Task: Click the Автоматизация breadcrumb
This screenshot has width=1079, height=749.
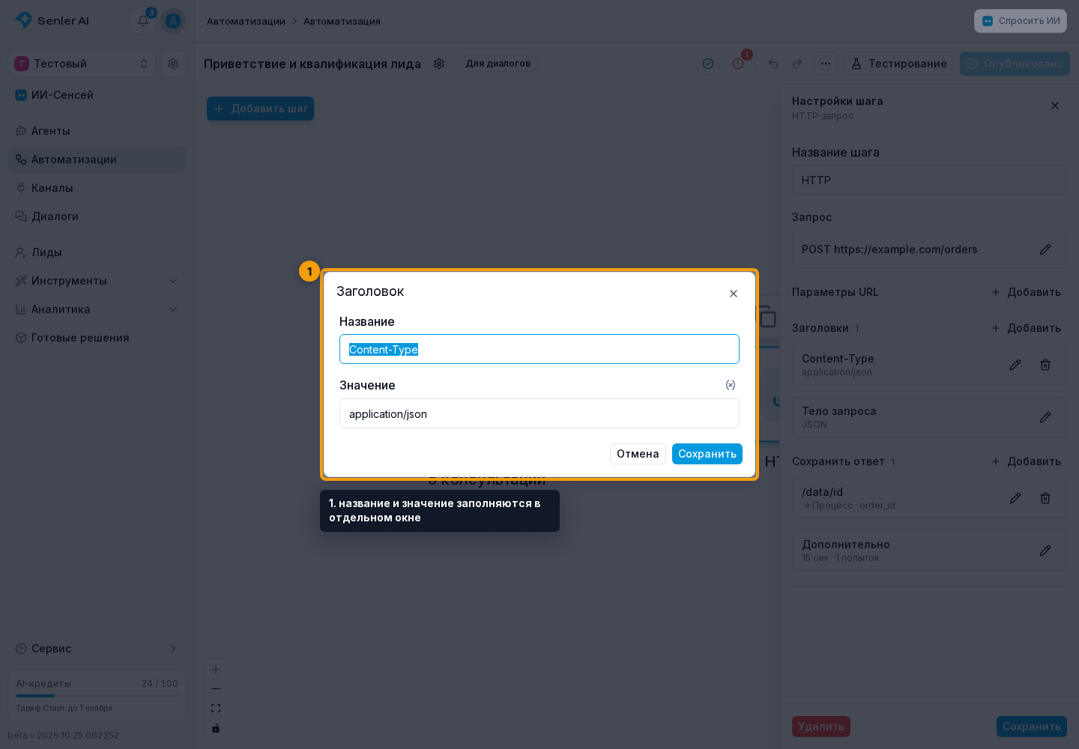Action: (342, 21)
